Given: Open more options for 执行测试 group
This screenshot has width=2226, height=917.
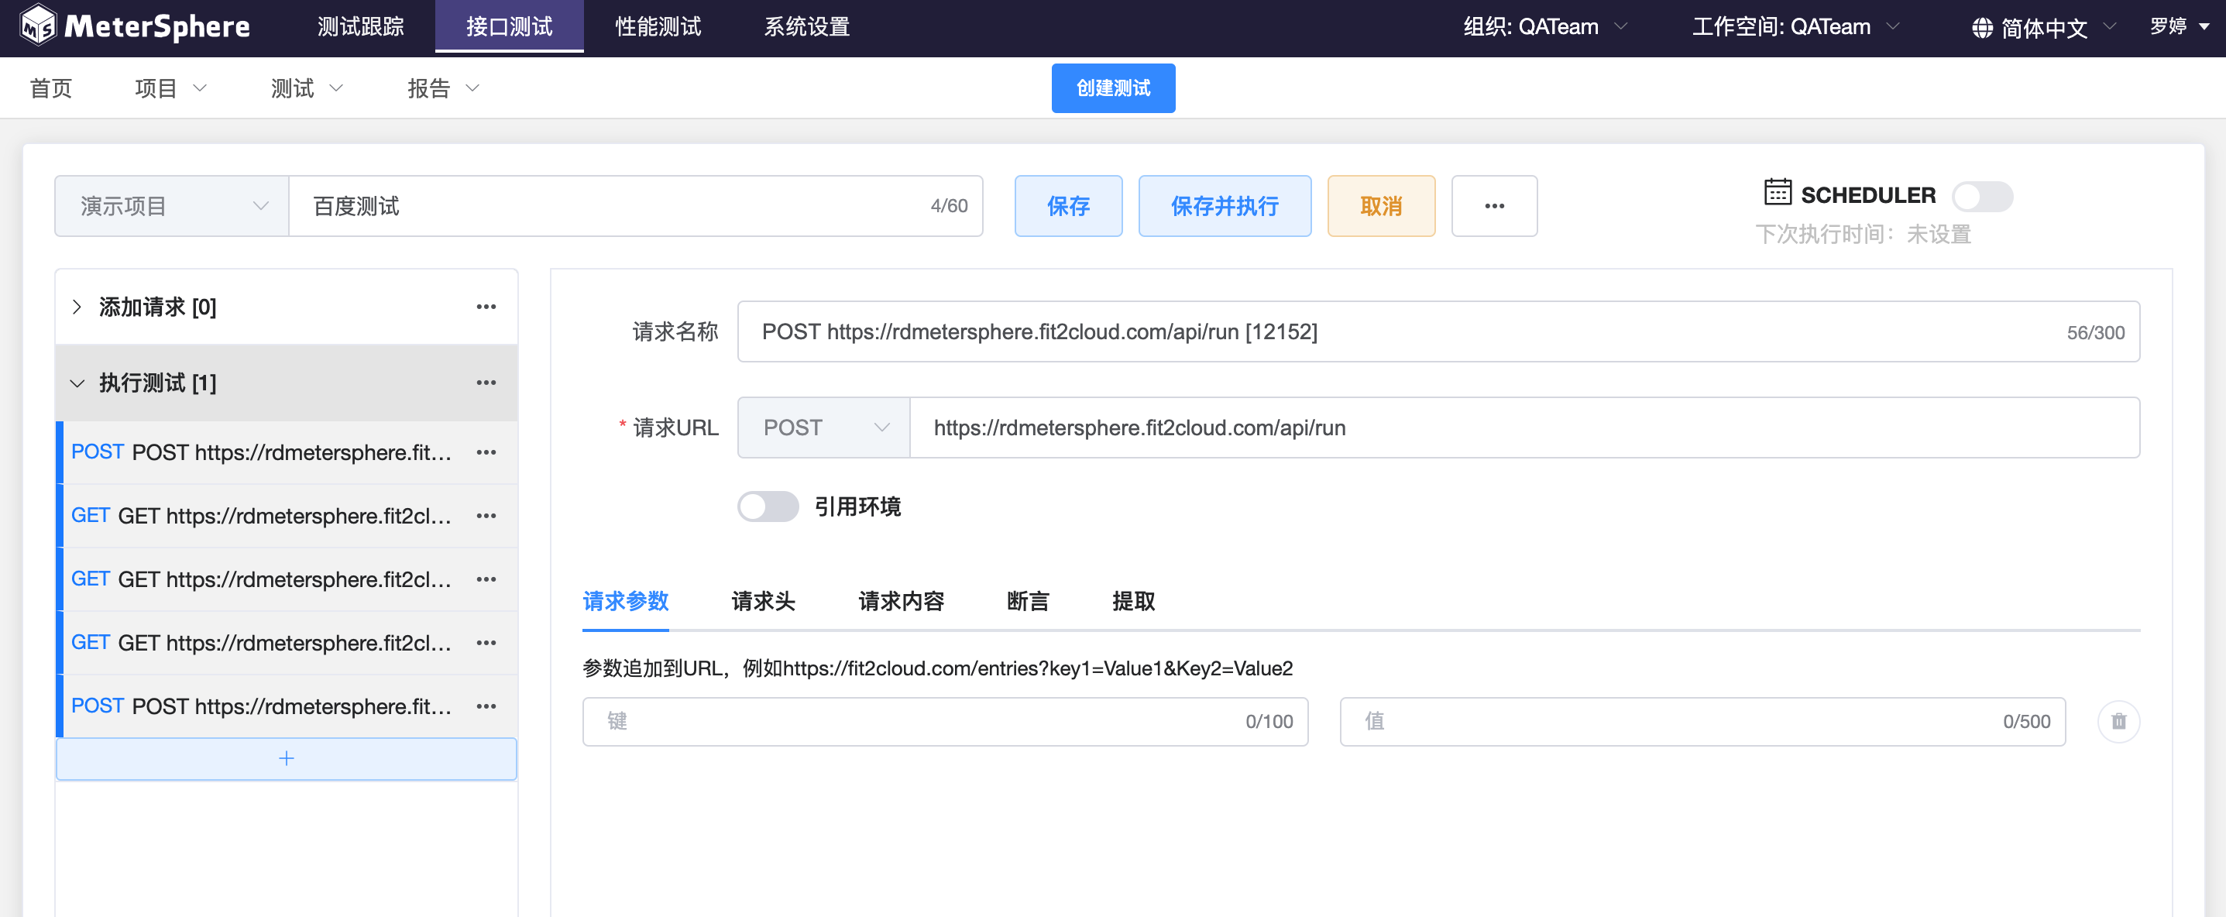Looking at the screenshot, I should pyautogui.click(x=486, y=383).
